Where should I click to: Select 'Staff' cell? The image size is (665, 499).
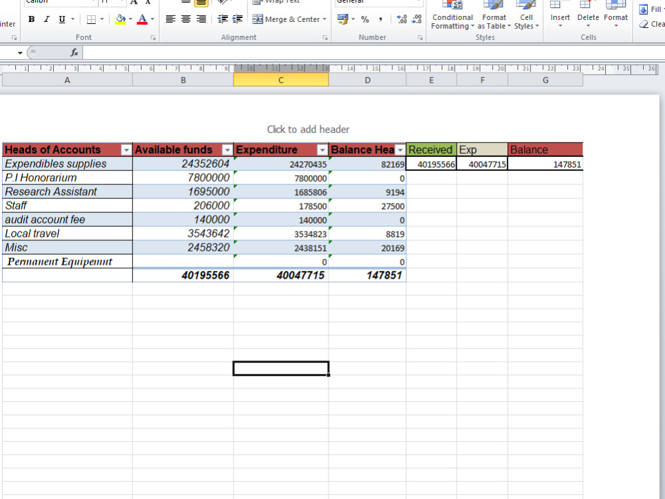click(x=67, y=206)
